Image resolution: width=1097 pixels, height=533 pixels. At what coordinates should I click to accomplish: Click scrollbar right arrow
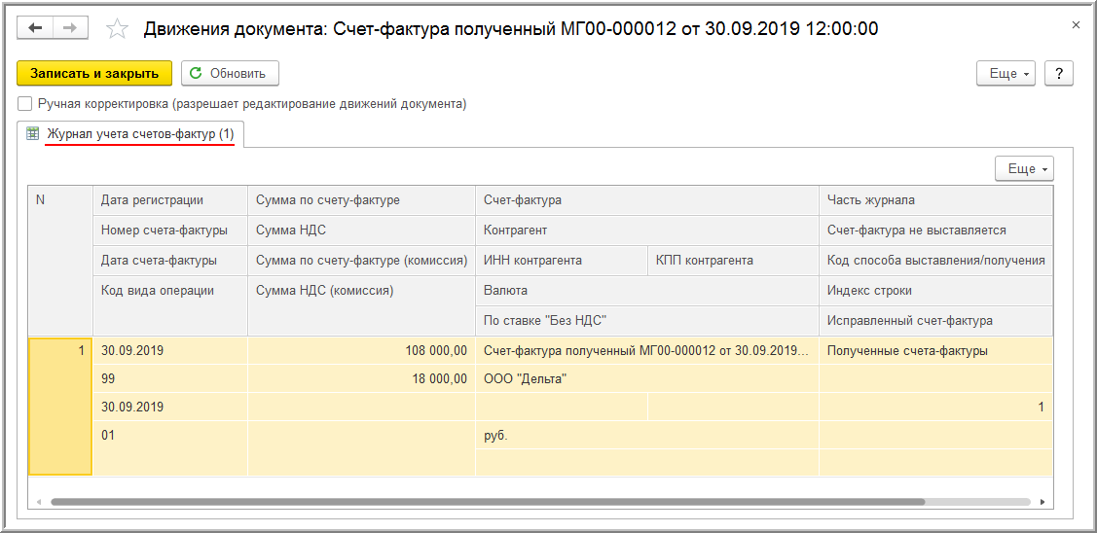[1042, 503]
